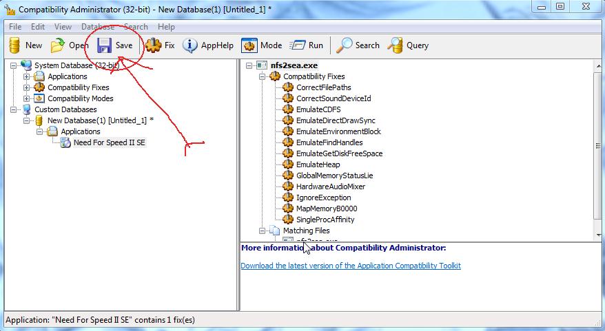Maximize the Compatibility Administrator window
Viewport: 605px width, 331px height.
[560, 7]
